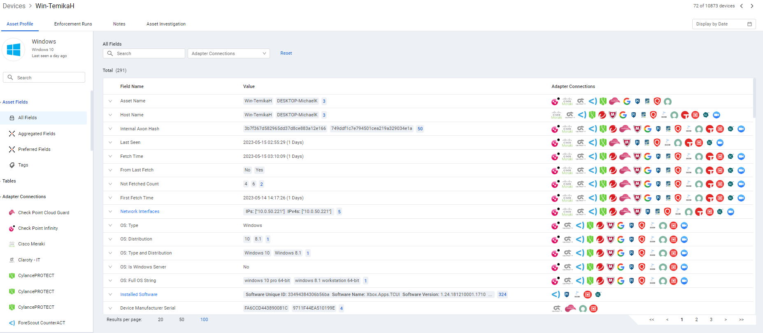Click the Aggregated Fields sidebar icon
This screenshot has width=763, height=333.
[12, 134]
